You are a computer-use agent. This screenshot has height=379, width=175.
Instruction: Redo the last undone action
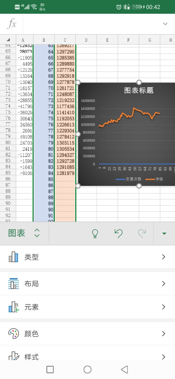point(142,234)
